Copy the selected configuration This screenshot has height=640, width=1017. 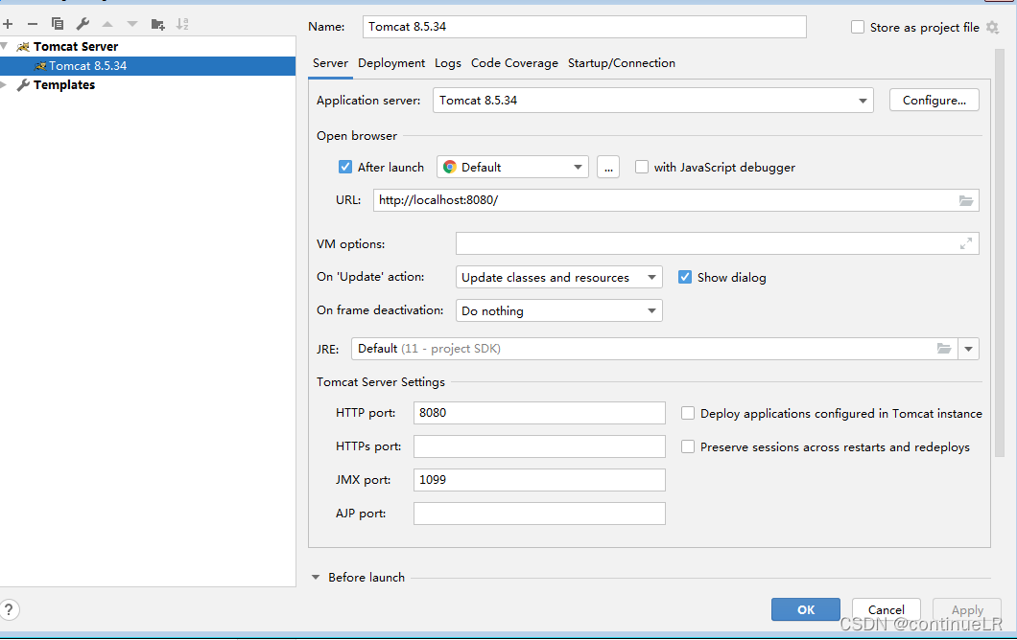tap(57, 24)
